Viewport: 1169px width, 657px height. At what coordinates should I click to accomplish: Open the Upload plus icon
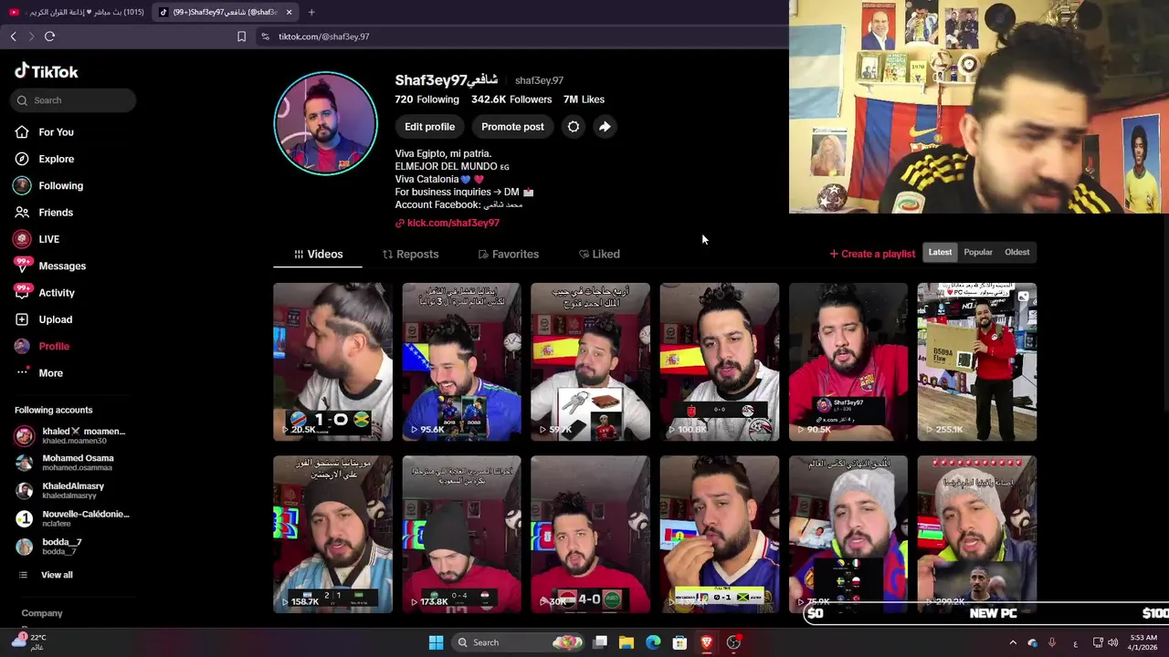(x=22, y=319)
